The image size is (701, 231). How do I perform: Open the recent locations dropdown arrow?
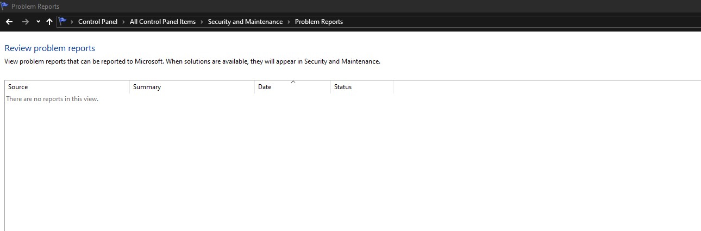[x=38, y=22]
